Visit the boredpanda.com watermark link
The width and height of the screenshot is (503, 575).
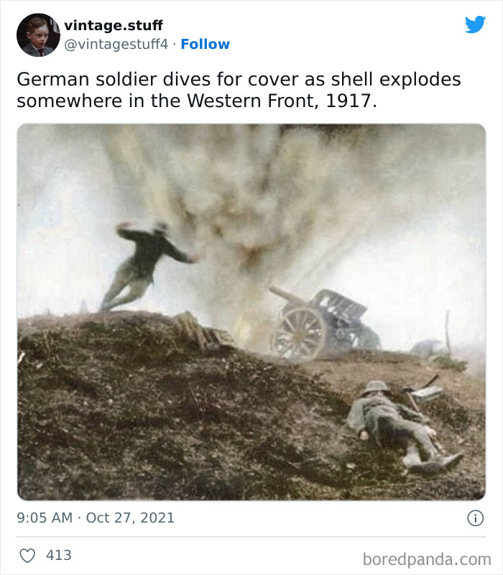[x=427, y=560]
